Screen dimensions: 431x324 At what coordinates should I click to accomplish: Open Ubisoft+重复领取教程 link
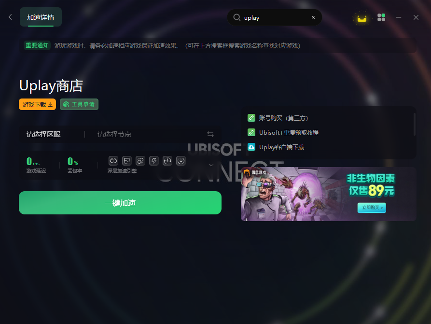pos(289,133)
